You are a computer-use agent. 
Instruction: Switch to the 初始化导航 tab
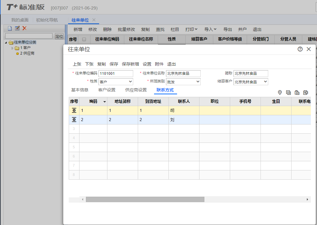click(x=47, y=20)
